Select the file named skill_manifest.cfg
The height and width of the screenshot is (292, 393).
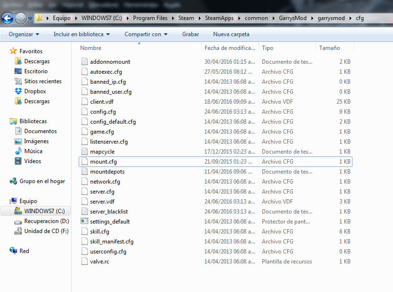[112, 242]
